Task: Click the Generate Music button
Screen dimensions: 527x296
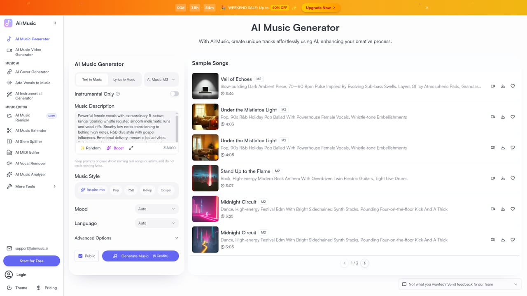Action: [x=140, y=256]
